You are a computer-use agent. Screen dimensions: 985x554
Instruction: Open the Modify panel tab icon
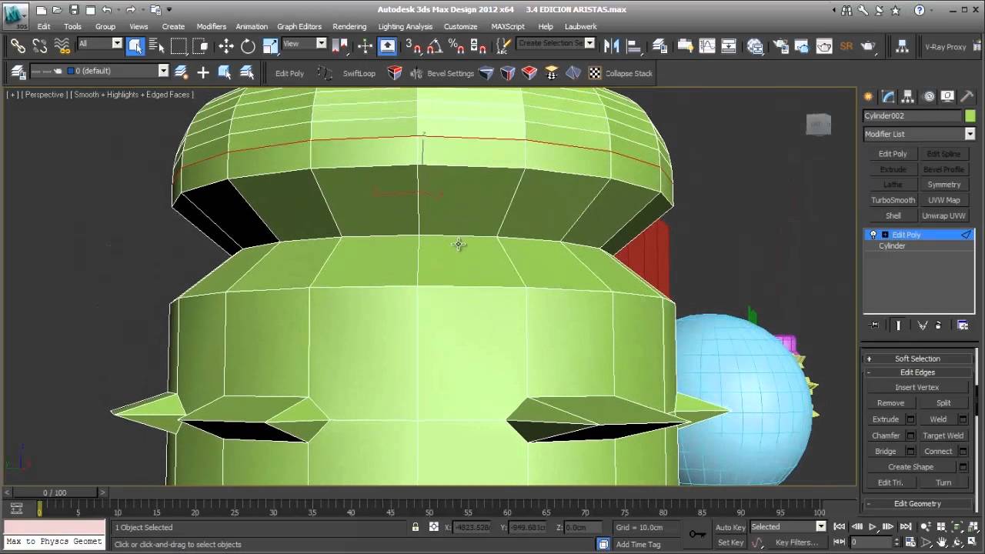(x=888, y=96)
